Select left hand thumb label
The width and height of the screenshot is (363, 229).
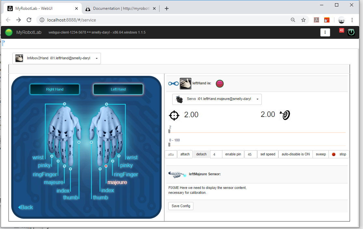click(x=101, y=198)
